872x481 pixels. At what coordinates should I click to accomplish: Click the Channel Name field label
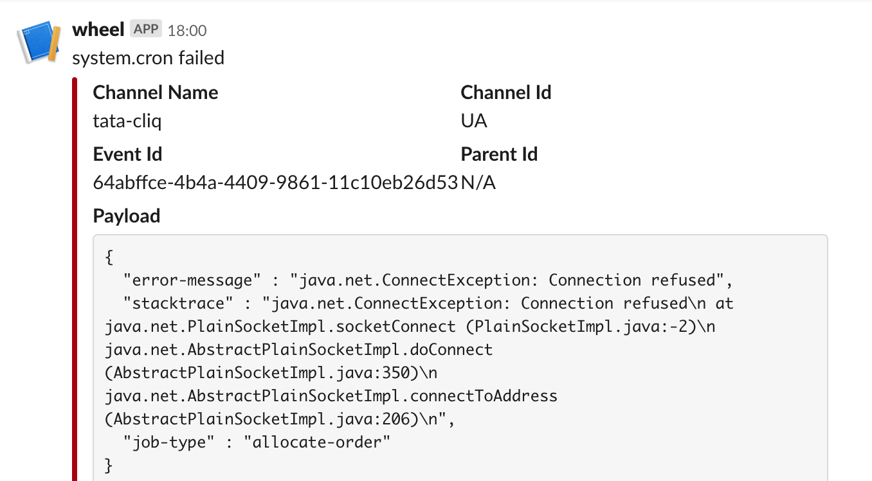156,93
